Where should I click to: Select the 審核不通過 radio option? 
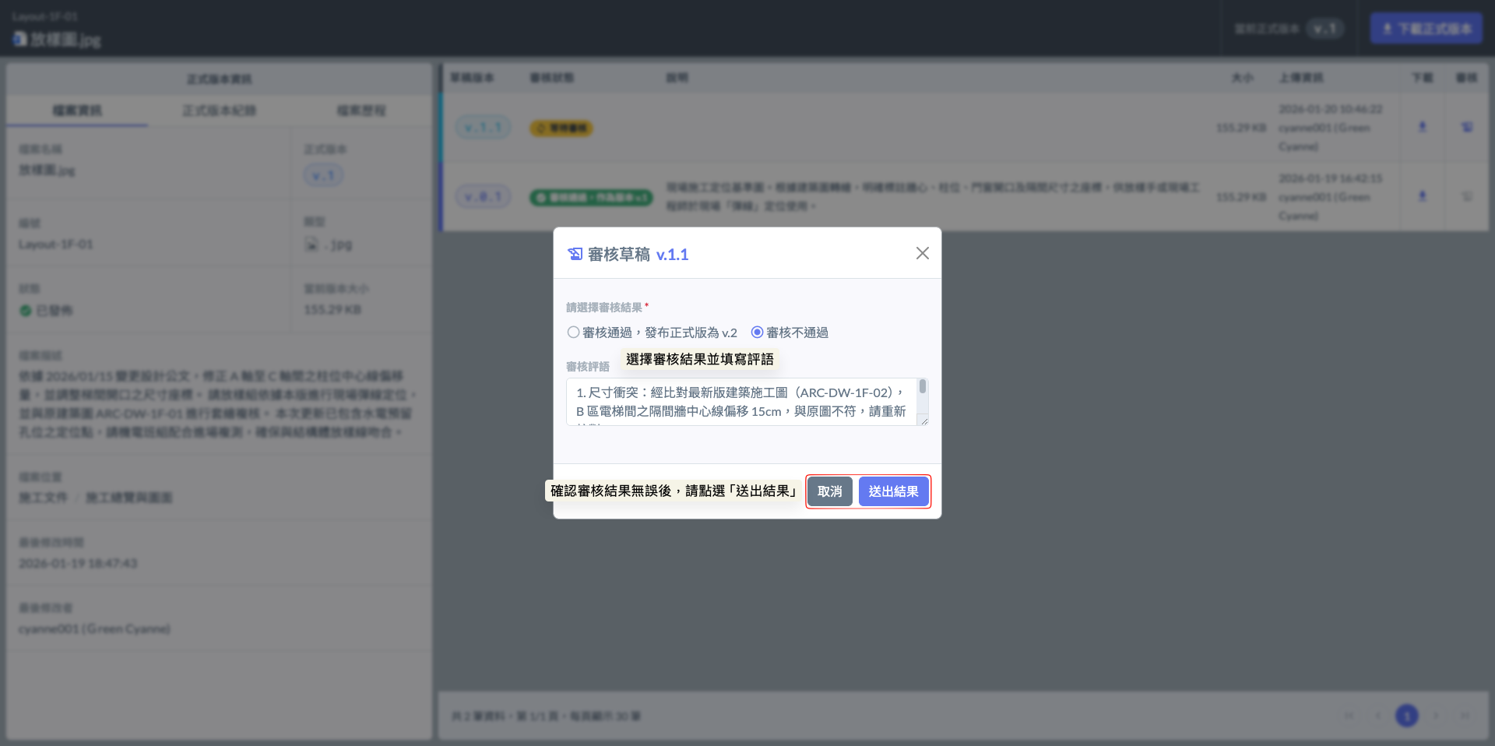point(757,333)
